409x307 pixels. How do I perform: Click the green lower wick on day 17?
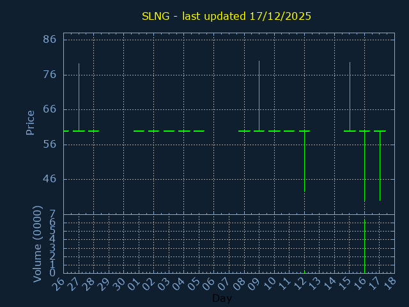tap(380, 166)
